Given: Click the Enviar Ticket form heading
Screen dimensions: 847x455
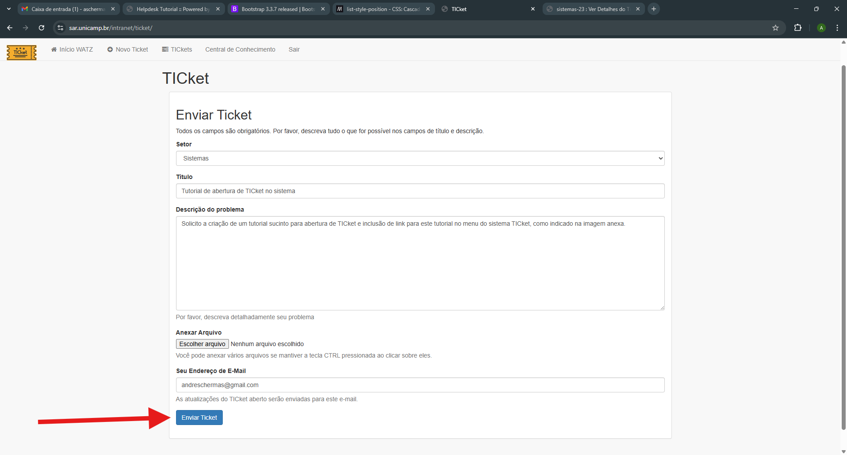Looking at the screenshot, I should (214, 115).
